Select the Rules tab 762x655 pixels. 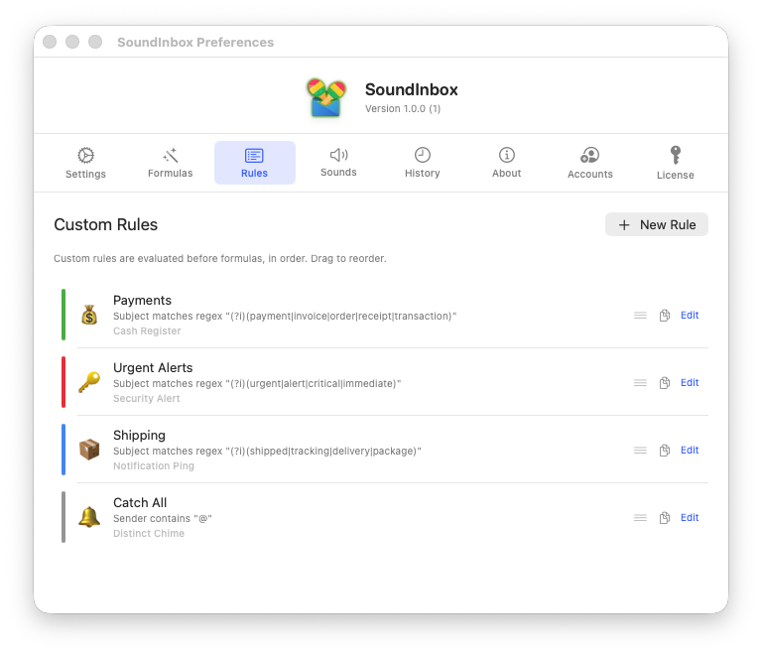255,163
